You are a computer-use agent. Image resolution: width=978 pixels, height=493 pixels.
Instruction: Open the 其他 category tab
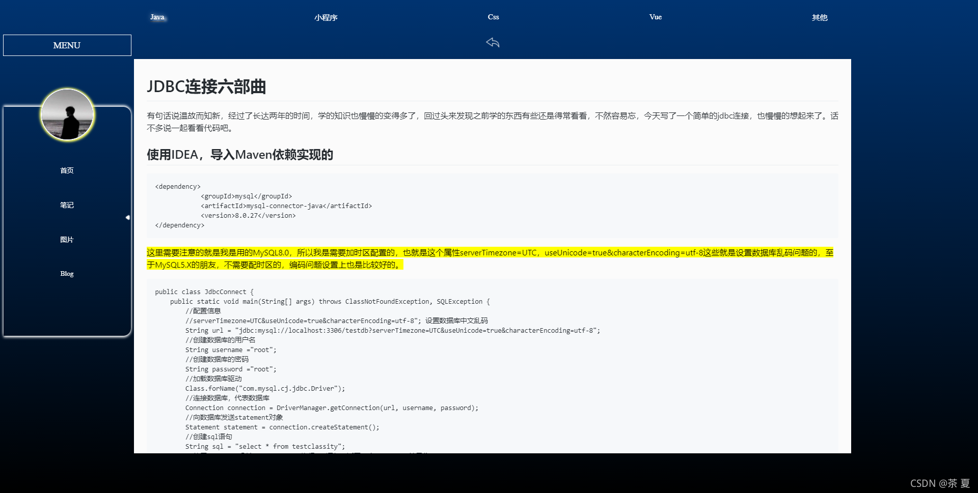point(820,17)
